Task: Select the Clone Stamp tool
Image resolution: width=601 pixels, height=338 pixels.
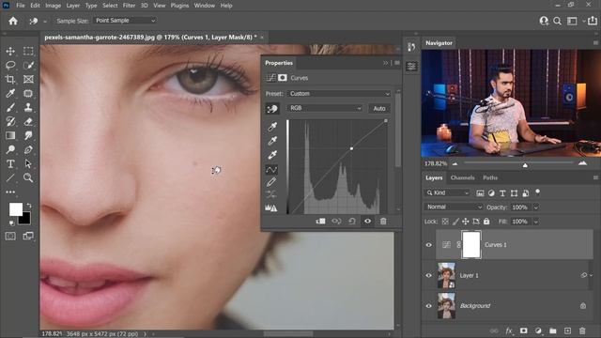Action: pos(28,108)
